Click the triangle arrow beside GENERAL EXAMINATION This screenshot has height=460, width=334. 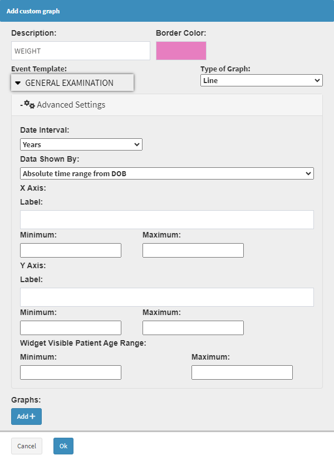coord(18,83)
